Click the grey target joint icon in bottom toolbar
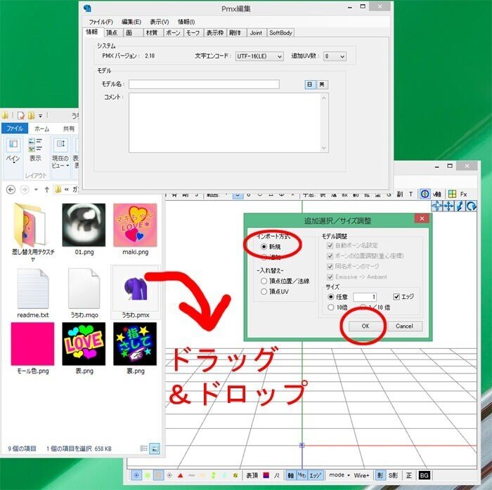This screenshot has height=490, width=492. point(169,475)
